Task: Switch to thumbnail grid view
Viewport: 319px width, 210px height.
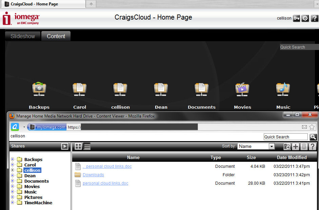Action: tap(78, 146)
